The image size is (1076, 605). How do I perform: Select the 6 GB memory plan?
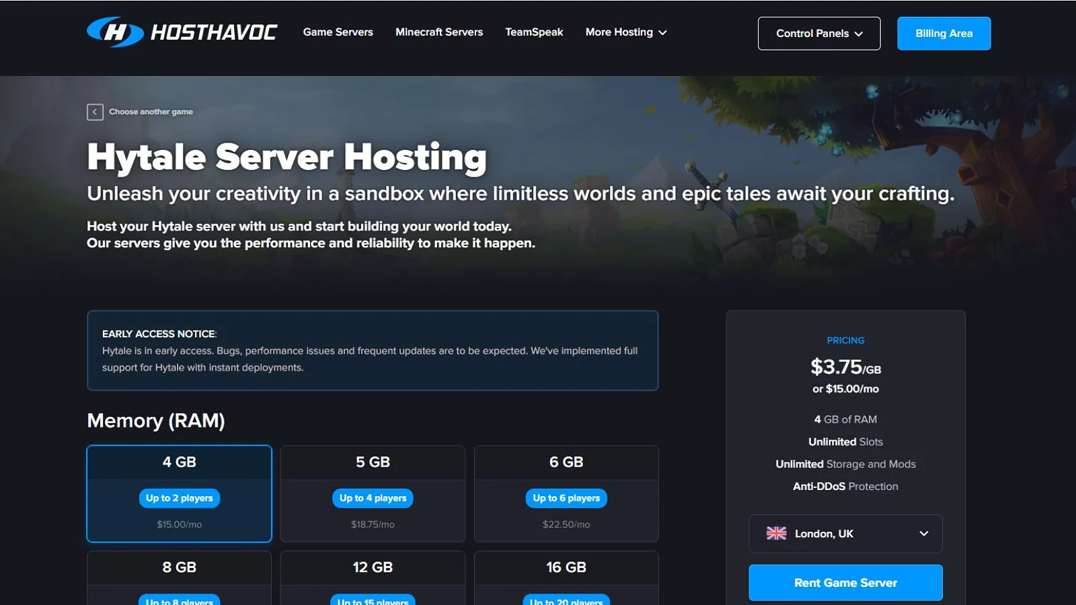click(566, 493)
